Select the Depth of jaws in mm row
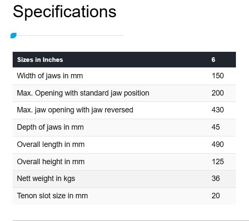 (x=124, y=128)
